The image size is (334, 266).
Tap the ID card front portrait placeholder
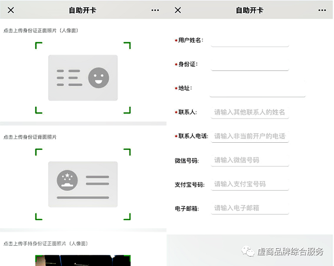coord(83,78)
